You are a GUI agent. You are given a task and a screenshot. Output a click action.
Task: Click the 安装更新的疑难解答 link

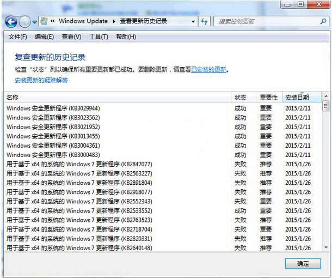pyautogui.click(x=41, y=80)
